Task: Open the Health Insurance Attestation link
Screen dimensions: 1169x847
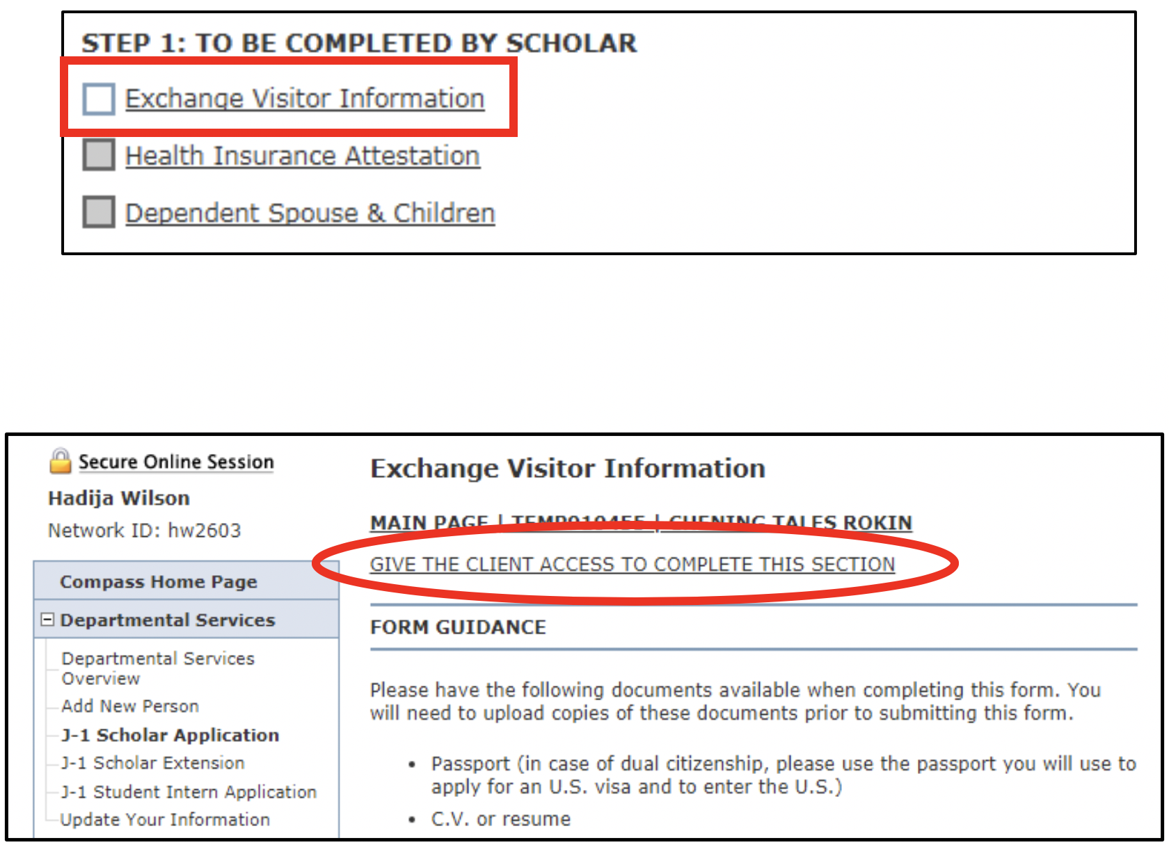Action: tap(303, 156)
